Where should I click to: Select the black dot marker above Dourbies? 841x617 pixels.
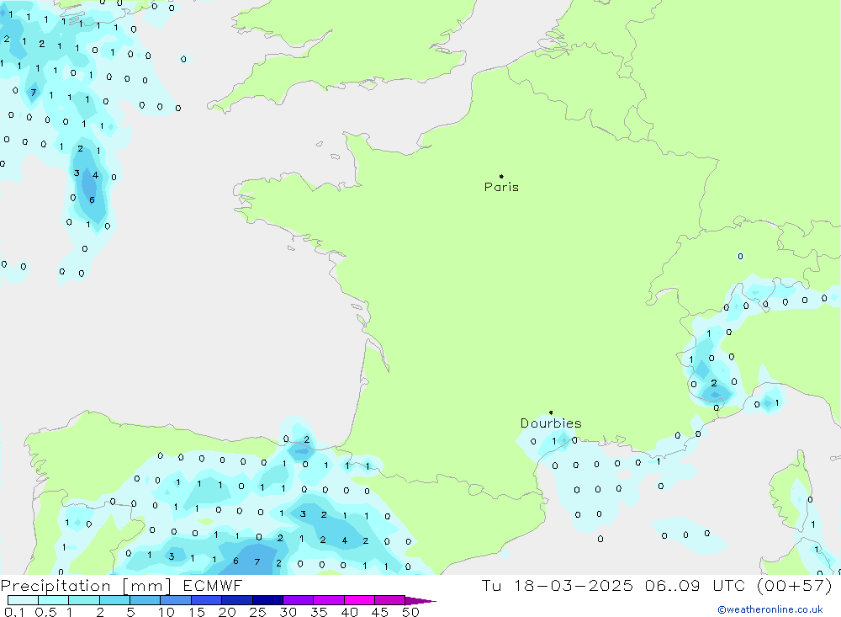(x=551, y=412)
